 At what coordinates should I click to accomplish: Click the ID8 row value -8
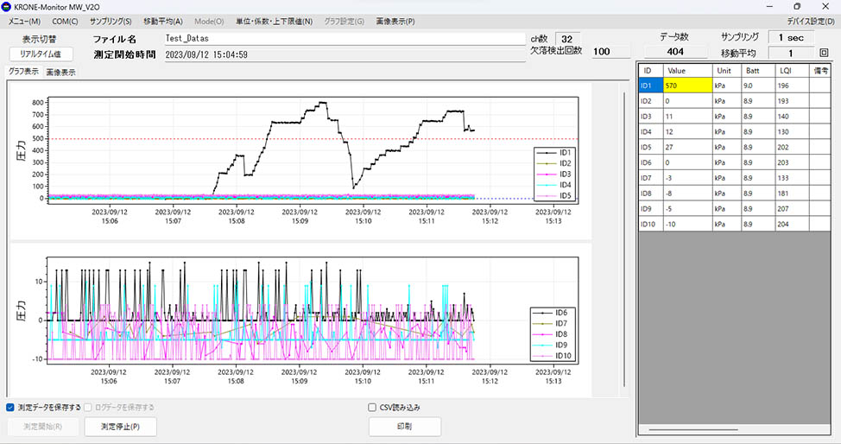pos(688,193)
